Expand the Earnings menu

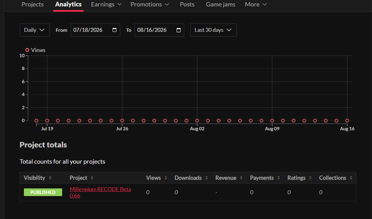point(106,4)
